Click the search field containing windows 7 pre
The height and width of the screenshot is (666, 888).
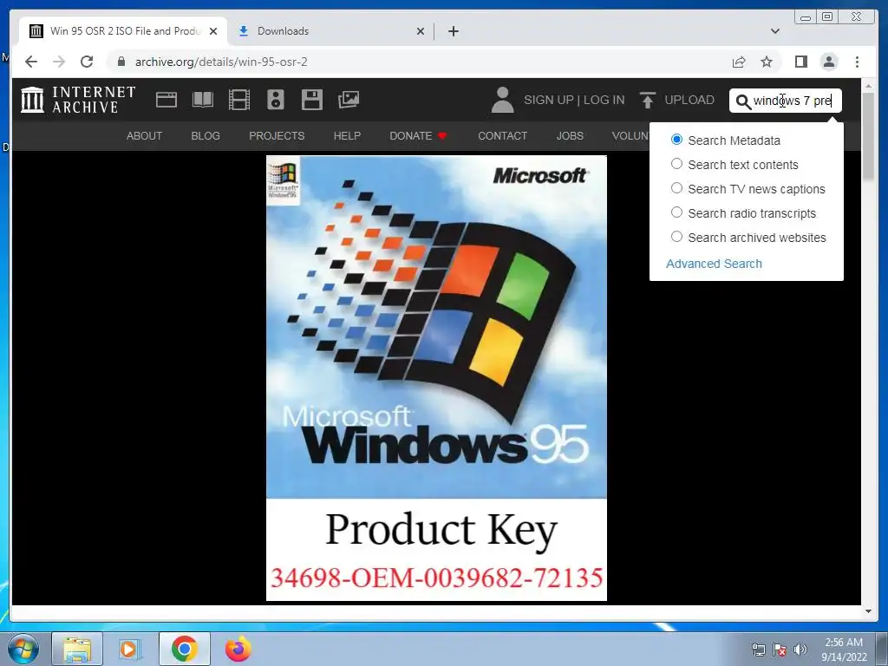(x=786, y=101)
